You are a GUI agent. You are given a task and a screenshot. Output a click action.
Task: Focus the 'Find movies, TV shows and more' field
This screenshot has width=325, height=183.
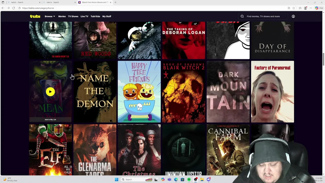pos(263,16)
